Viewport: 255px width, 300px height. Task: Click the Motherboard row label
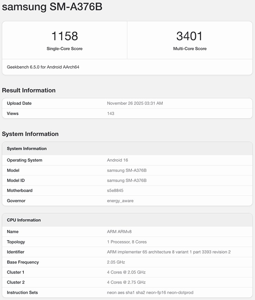click(x=20, y=191)
